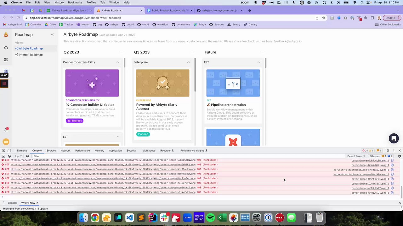Select Internal Roadmap view
The height and width of the screenshot is (226, 403).
click(x=31, y=55)
